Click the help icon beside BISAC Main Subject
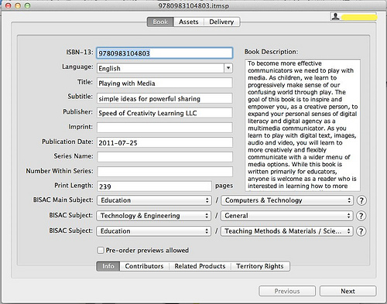 point(361,200)
